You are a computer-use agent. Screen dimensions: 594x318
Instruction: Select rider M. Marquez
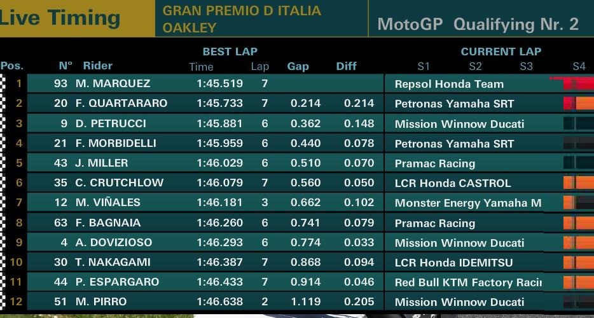click(x=113, y=84)
